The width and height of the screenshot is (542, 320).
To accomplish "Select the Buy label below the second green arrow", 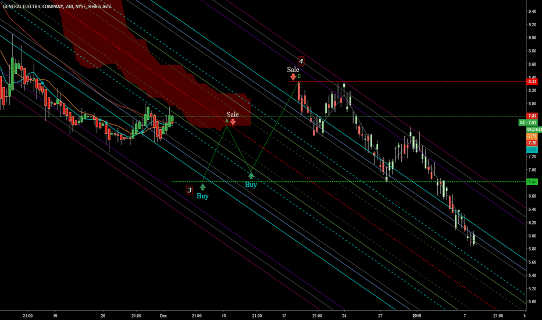I will (x=251, y=185).
